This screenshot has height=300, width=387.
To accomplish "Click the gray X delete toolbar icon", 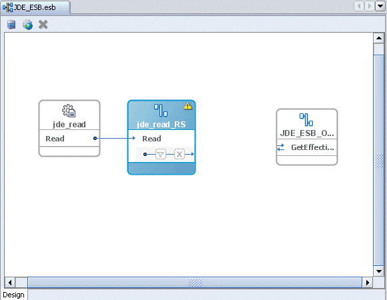I will [43, 25].
